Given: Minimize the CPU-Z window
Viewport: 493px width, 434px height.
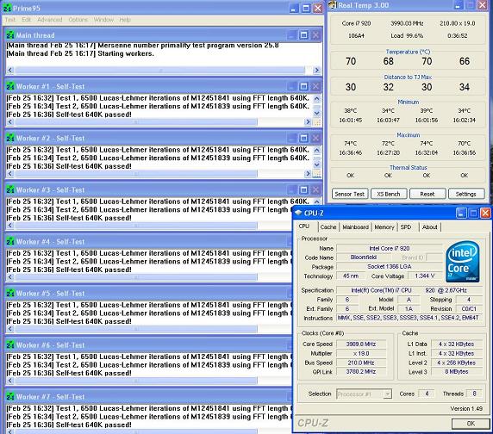Looking at the screenshot, I should tap(461, 214).
